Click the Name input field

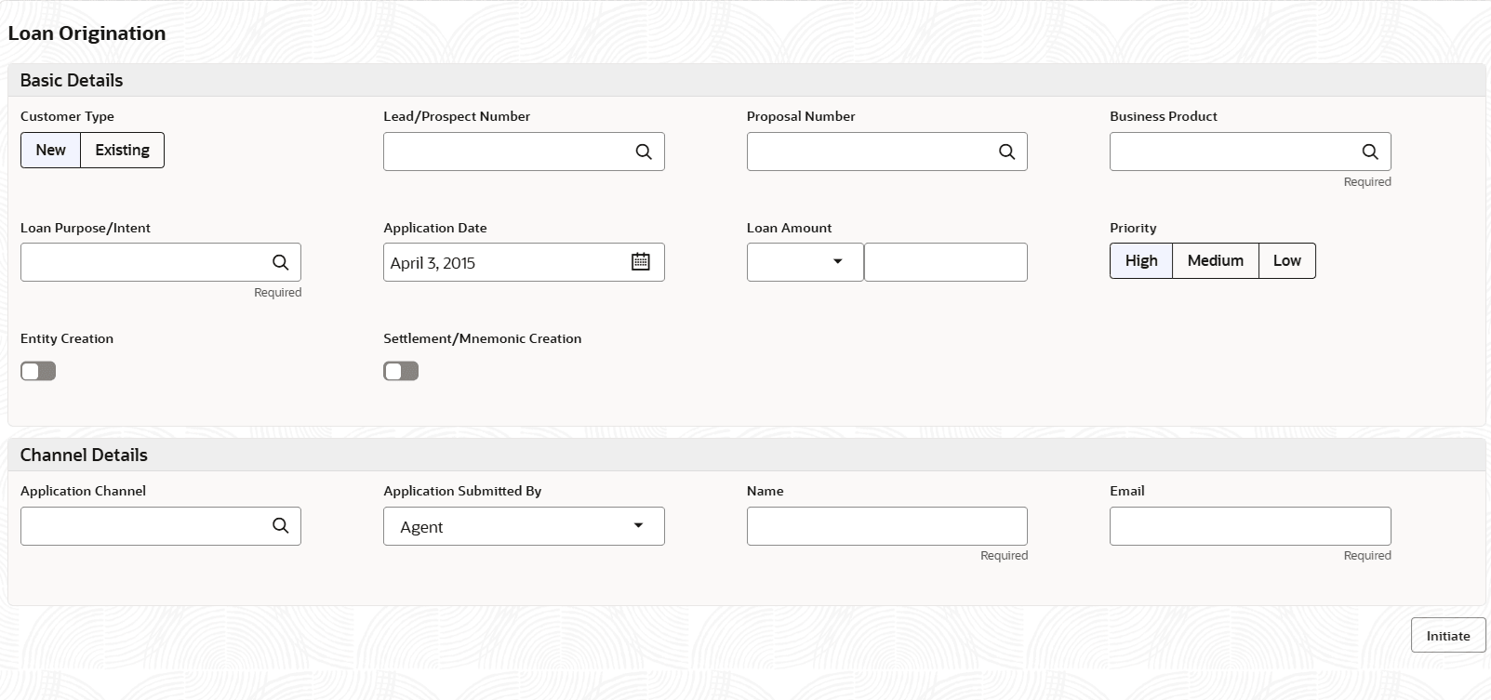pos(887,526)
